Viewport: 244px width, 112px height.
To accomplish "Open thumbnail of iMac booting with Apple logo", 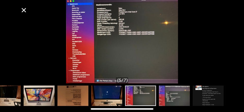I will [x=107, y=96].
